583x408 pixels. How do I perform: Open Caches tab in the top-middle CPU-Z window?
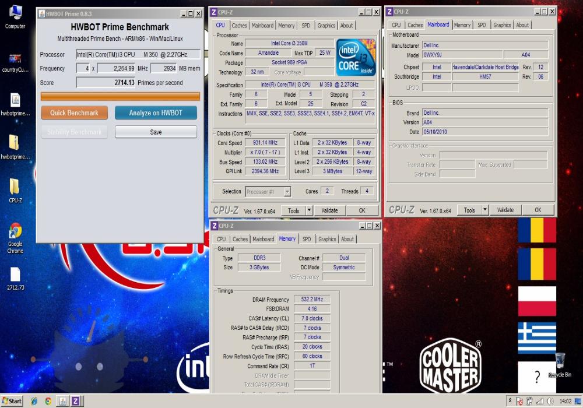pos(239,26)
